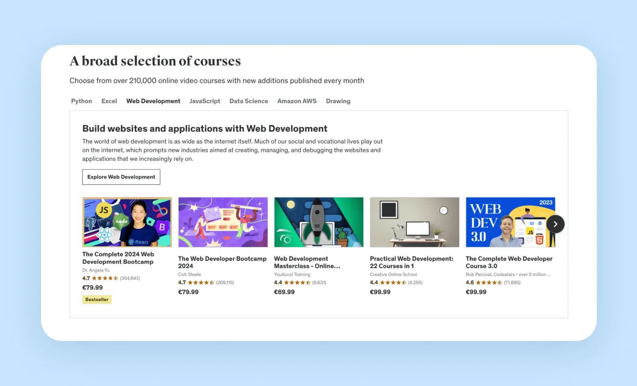Click instructor Creative Online School

tap(393, 275)
